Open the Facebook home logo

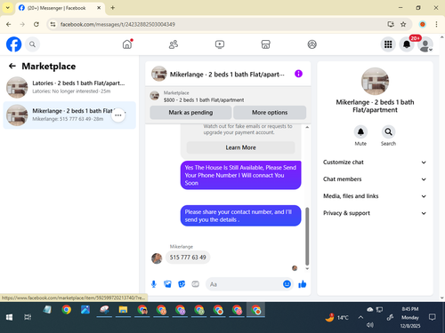tap(14, 44)
